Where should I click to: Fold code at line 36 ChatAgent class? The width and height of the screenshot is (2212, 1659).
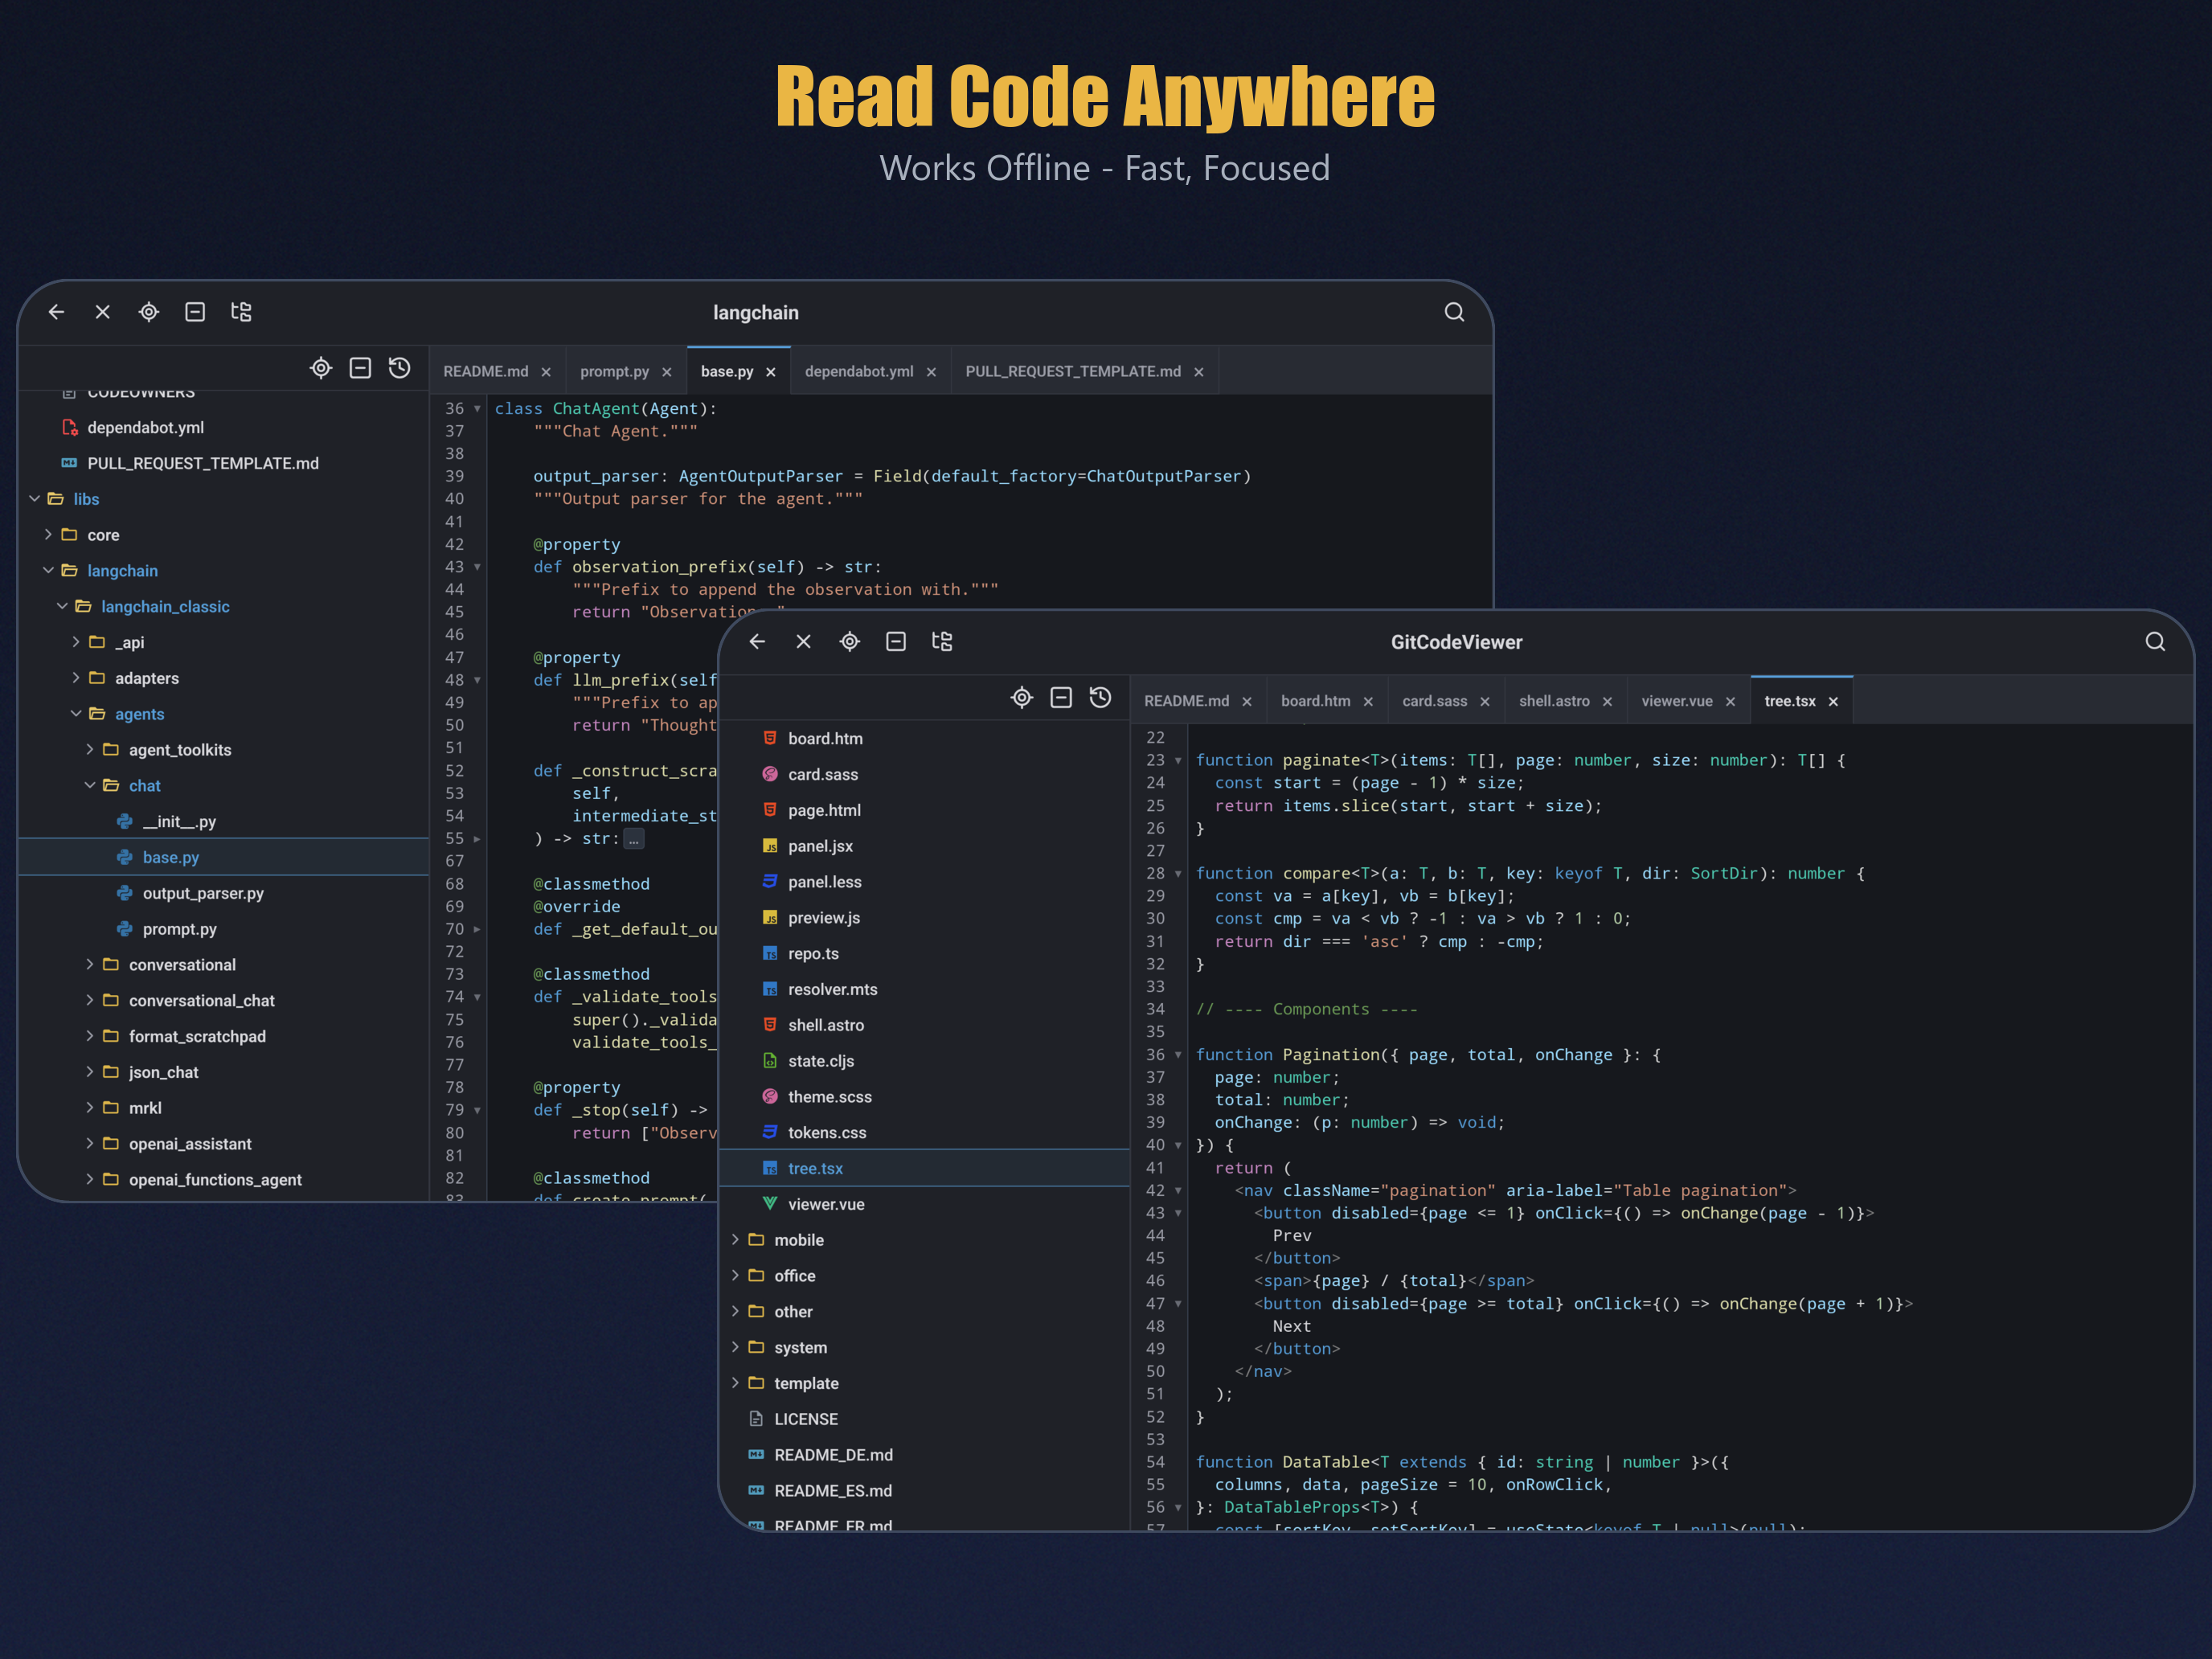[477, 409]
